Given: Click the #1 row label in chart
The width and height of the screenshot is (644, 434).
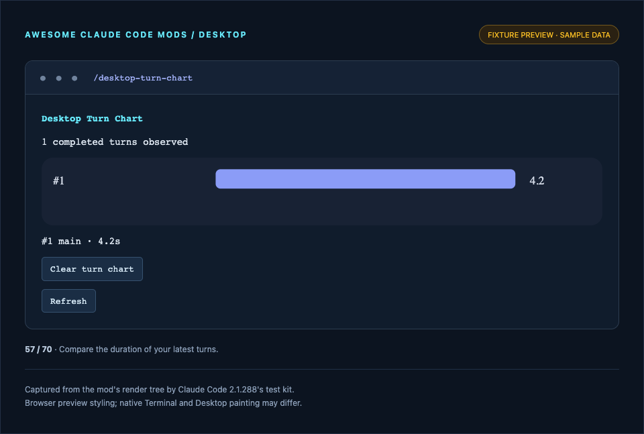Looking at the screenshot, I should [58, 180].
